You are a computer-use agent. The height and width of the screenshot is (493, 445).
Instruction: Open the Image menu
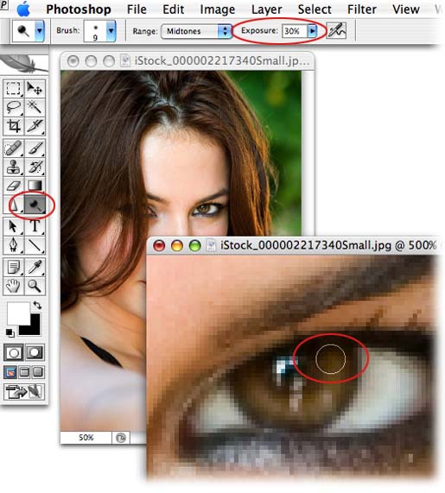(218, 9)
